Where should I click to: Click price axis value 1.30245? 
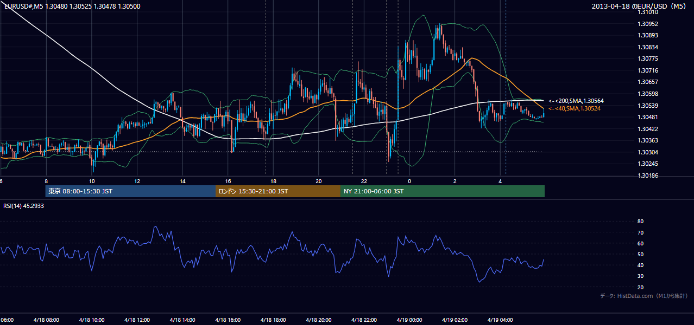tap(648, 164)
